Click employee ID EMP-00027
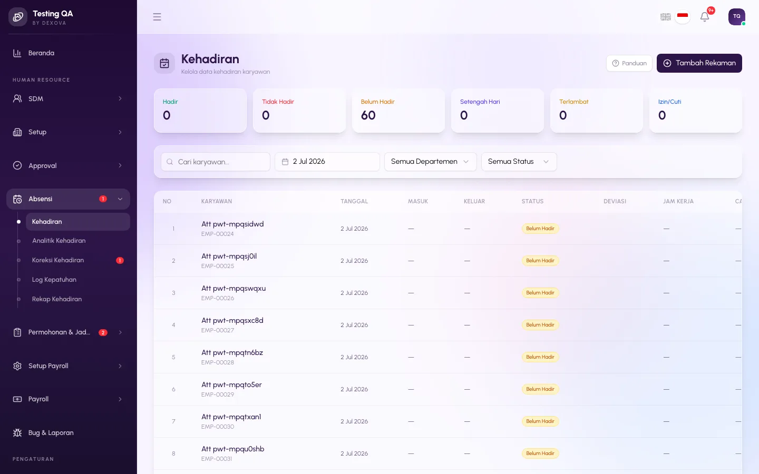 [x=218, y=330]
